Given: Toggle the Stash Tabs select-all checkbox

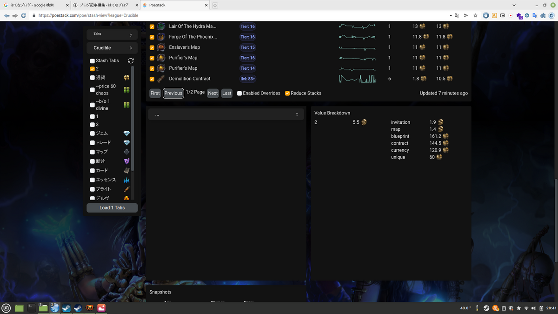Looking at the screenshot, I should pyautogui.click(x=93, y=61).
